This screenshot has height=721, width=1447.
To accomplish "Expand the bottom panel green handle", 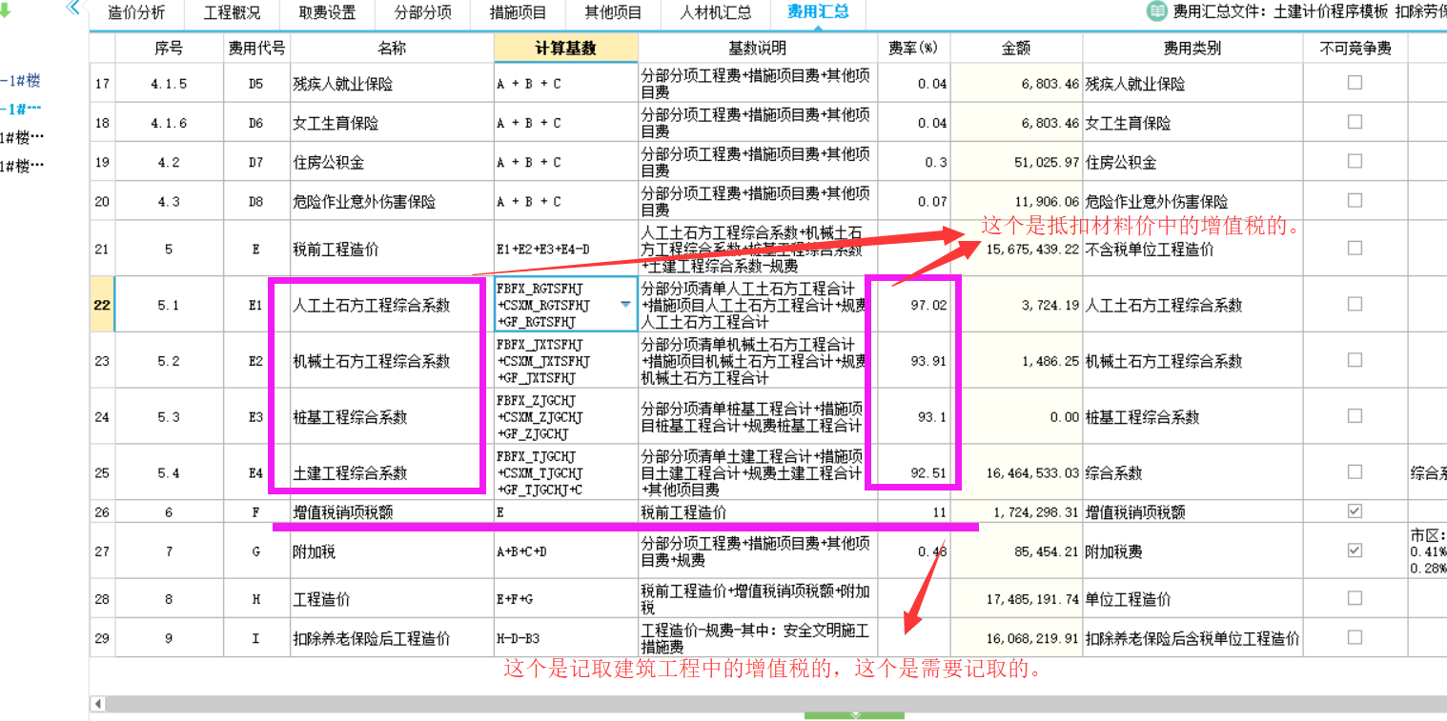I will click(x=855, y=715).
